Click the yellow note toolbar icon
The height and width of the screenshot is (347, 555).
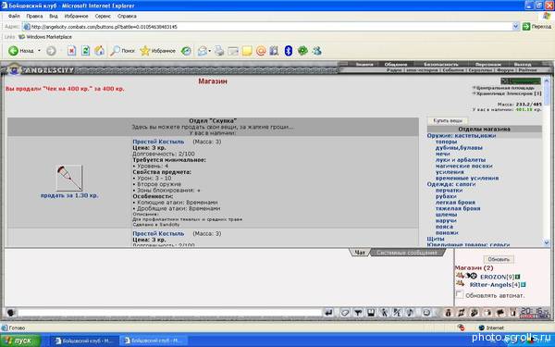(247, 51)
